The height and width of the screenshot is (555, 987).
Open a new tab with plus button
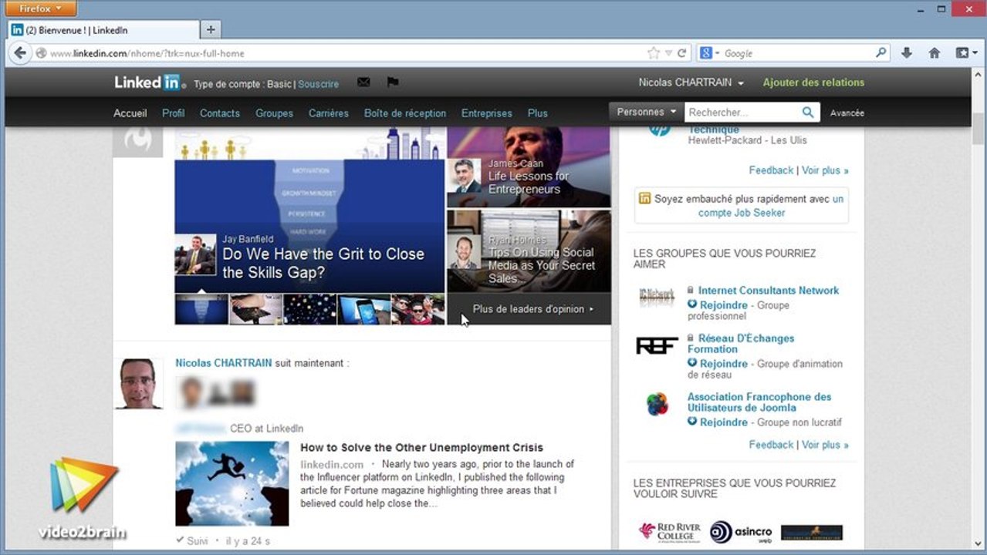tap(211, 30)
